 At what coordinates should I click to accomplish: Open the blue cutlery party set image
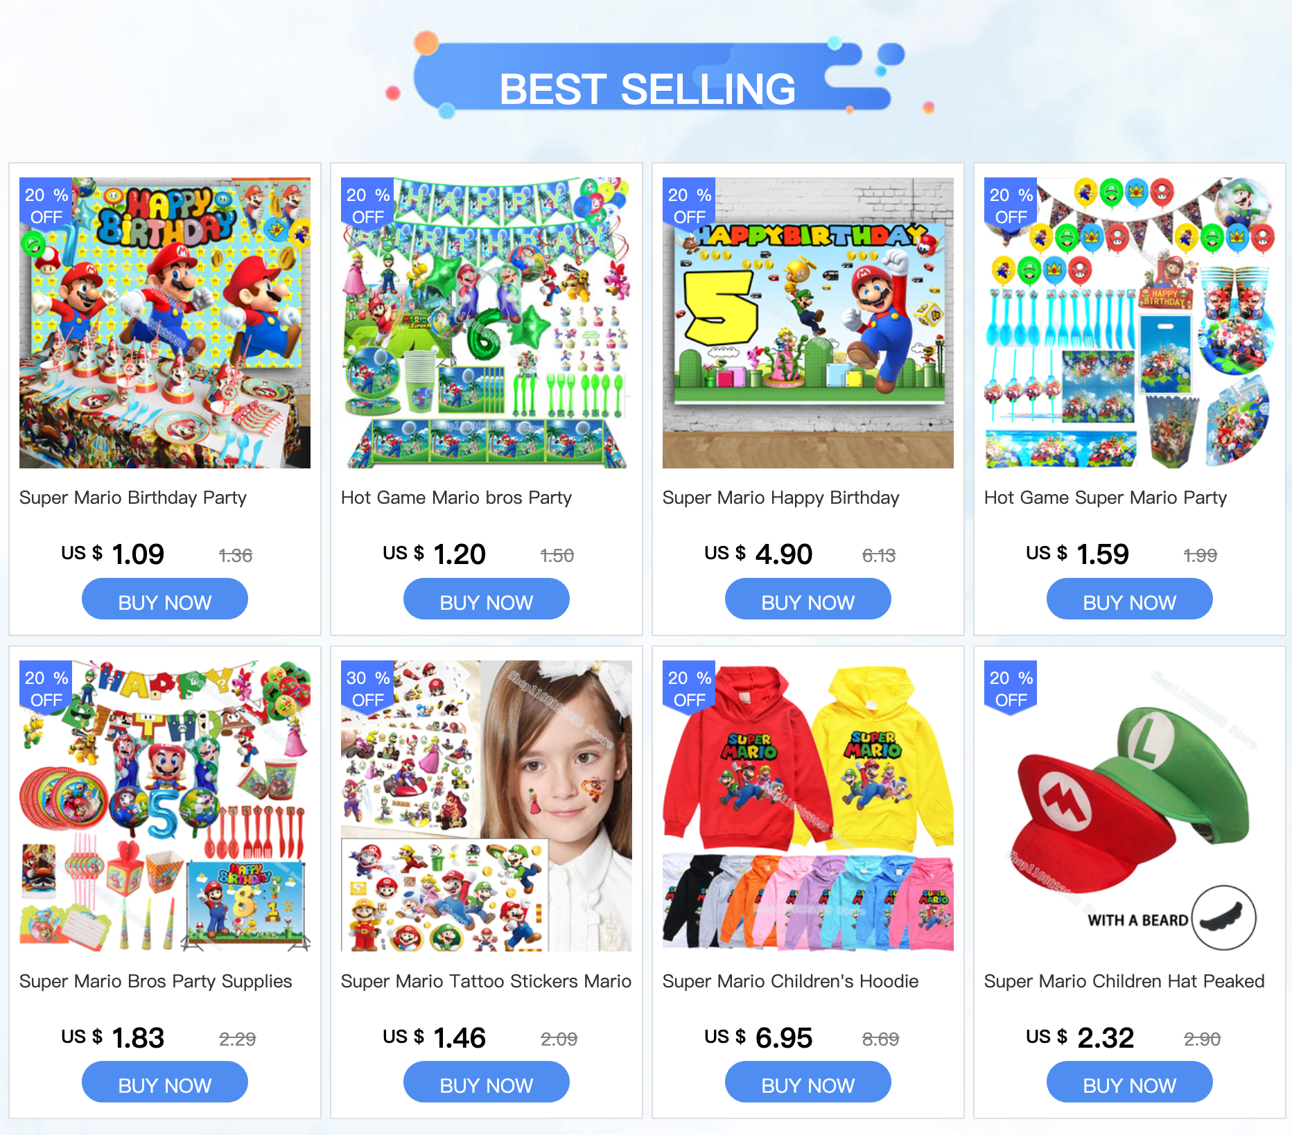coord(1130,323)
